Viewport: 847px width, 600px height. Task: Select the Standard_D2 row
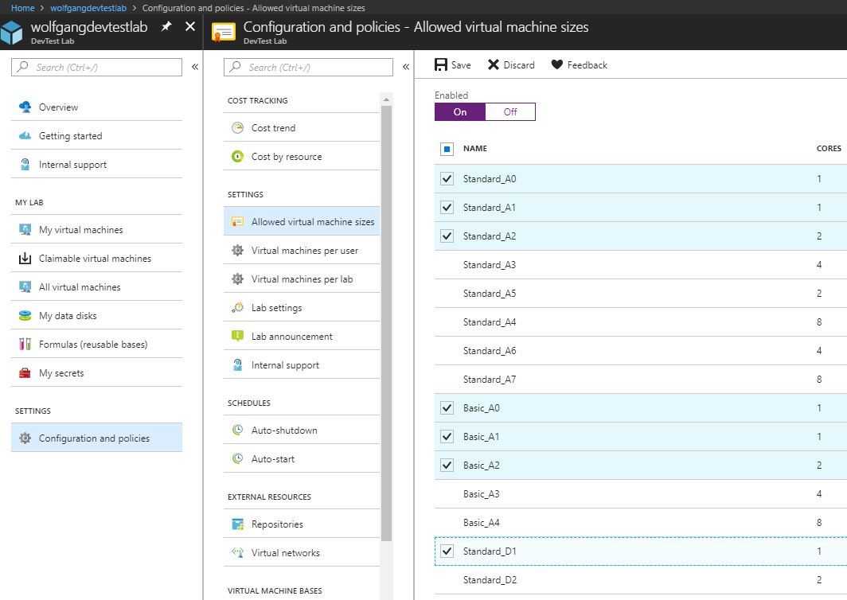tap(641, 580)
